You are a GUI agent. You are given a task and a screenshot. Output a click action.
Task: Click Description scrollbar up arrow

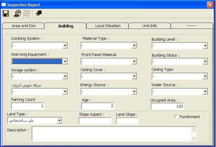coord(194,129)
